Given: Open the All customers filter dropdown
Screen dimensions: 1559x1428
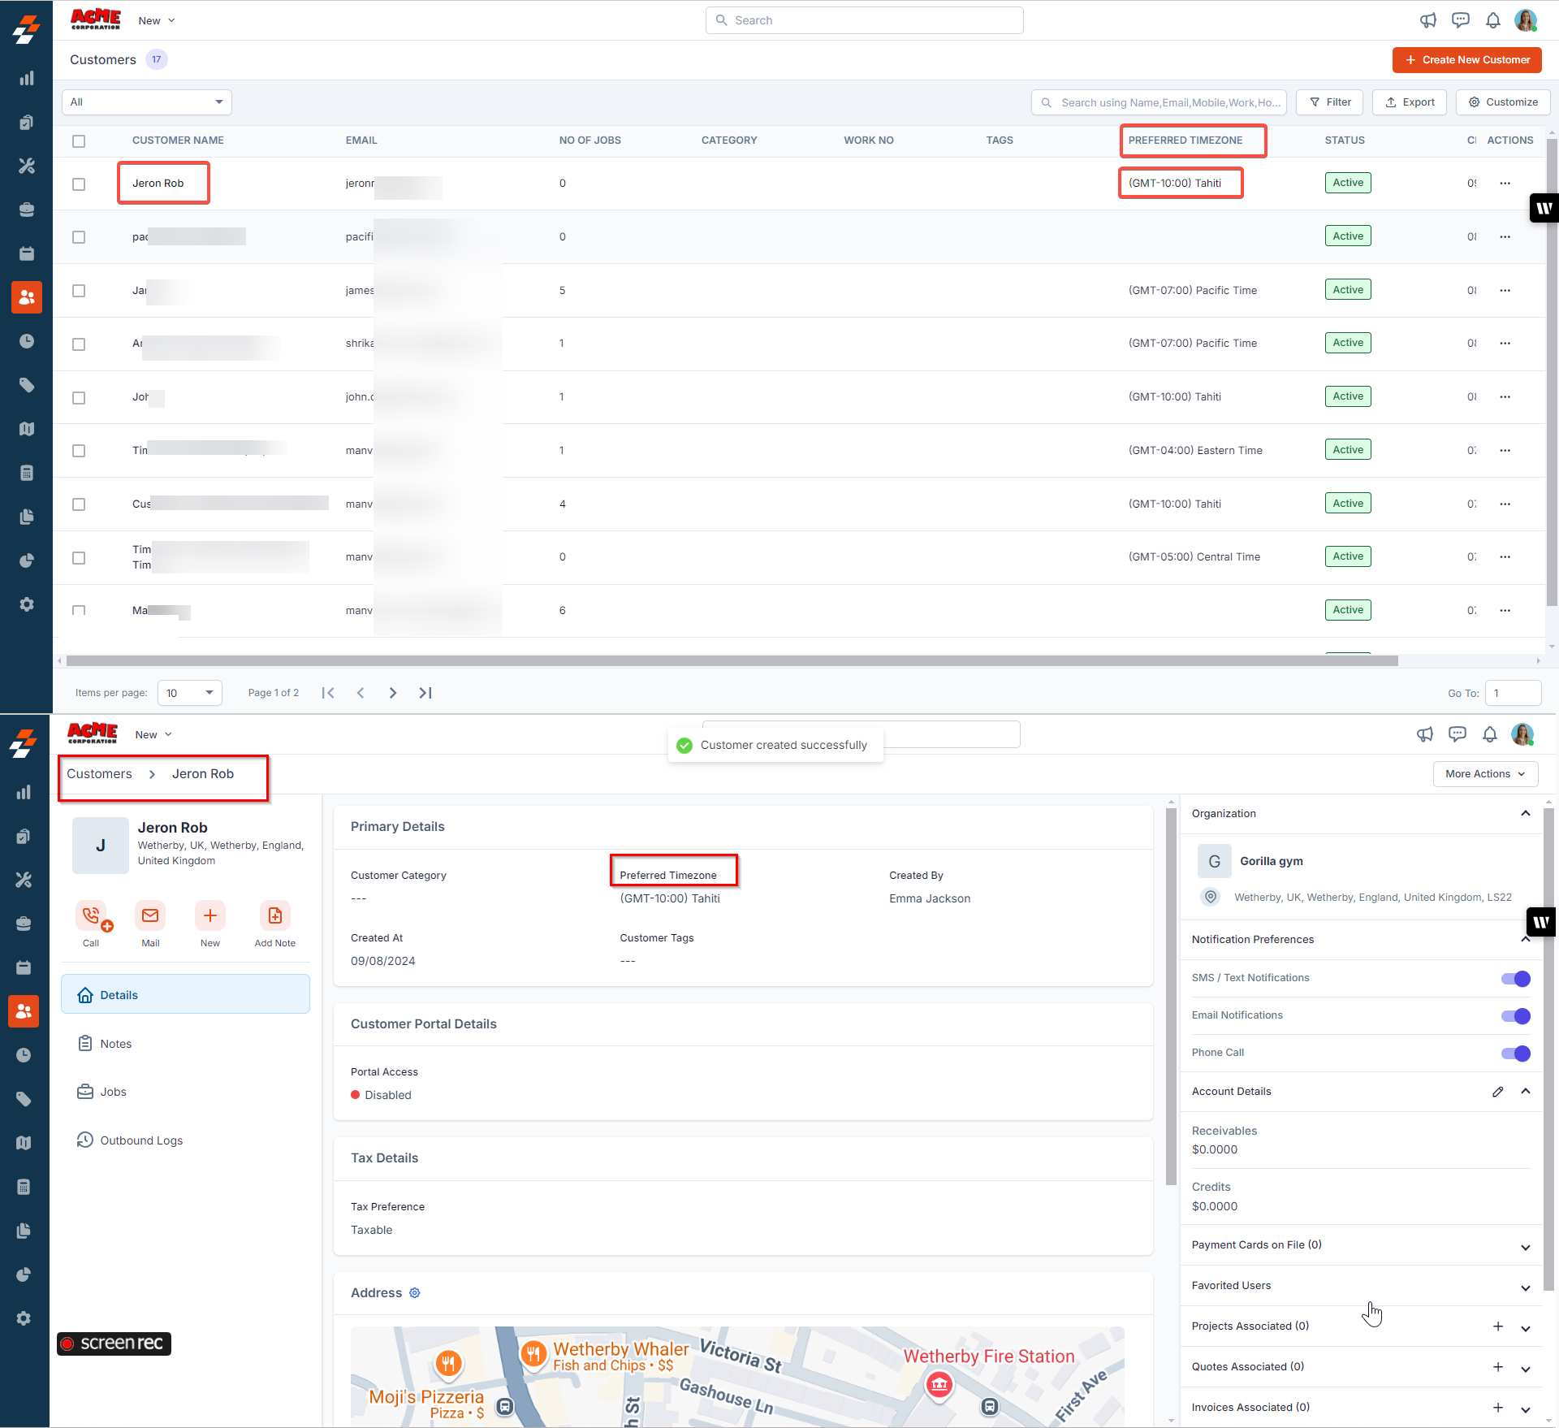Looking at the screenshot, I should pyautogui.click(x=147, y=102).
